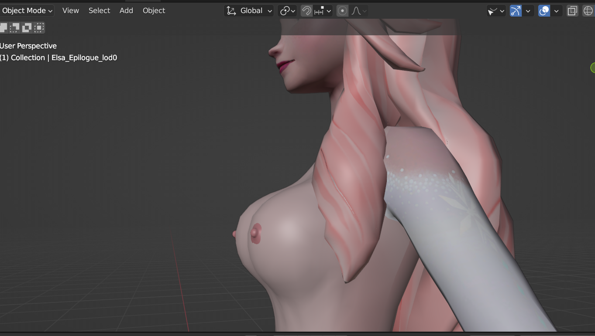Toggle proportional editing circle icon
This screenshot has width=595, height=336.
(x=342, y=10)
